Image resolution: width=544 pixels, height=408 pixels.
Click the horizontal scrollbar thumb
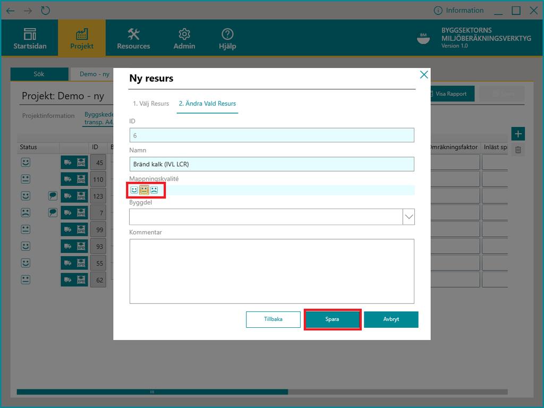coord(152,392)
